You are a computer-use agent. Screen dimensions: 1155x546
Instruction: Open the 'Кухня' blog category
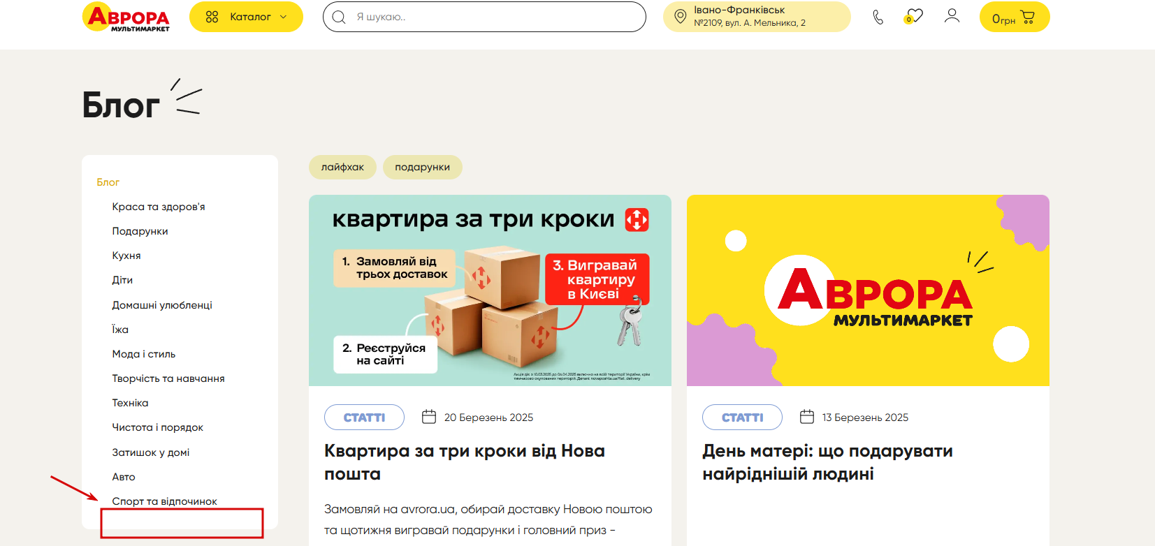pos(126,256)
